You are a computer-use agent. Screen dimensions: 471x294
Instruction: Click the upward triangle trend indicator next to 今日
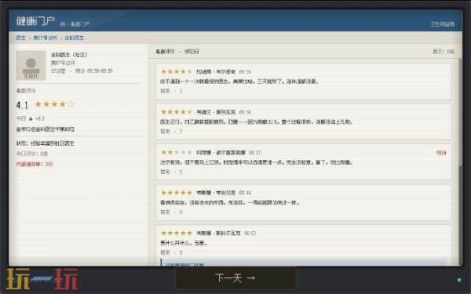click(31, 118)
